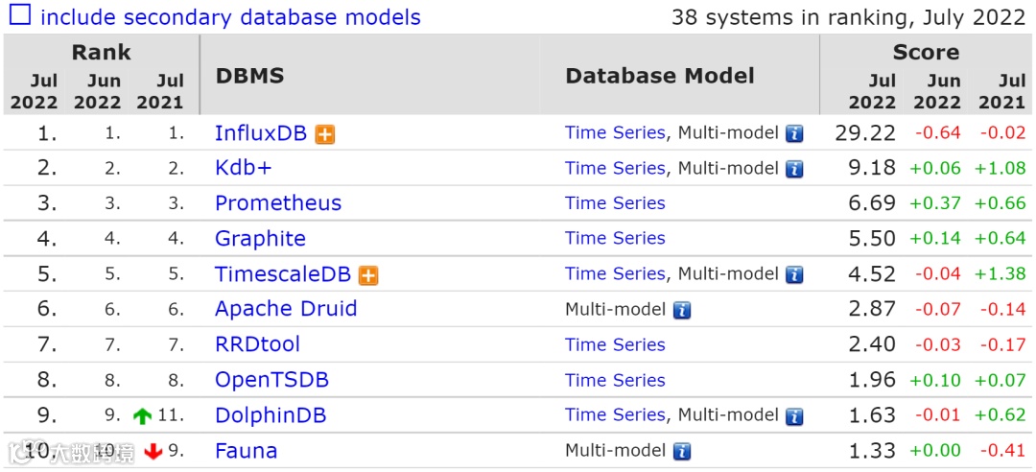
Task: Open the Graphite DBMS link
Action: tap(260, 239)
